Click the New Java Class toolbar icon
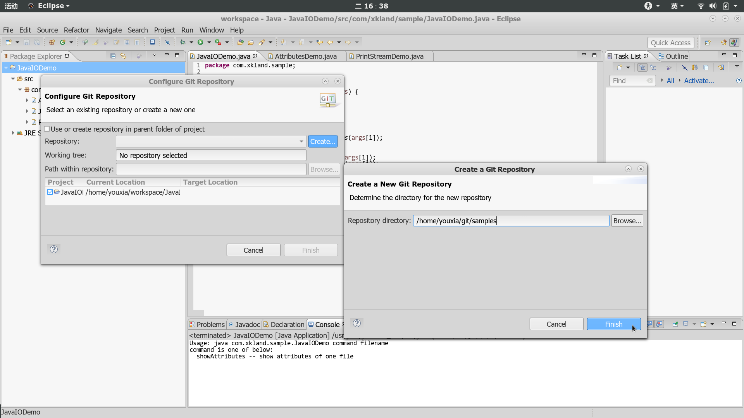Viewport: 744px width, 418px height. tap(63, 42)
